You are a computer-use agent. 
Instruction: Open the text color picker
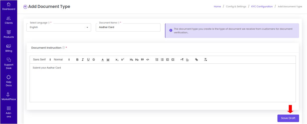click(103, 60)
